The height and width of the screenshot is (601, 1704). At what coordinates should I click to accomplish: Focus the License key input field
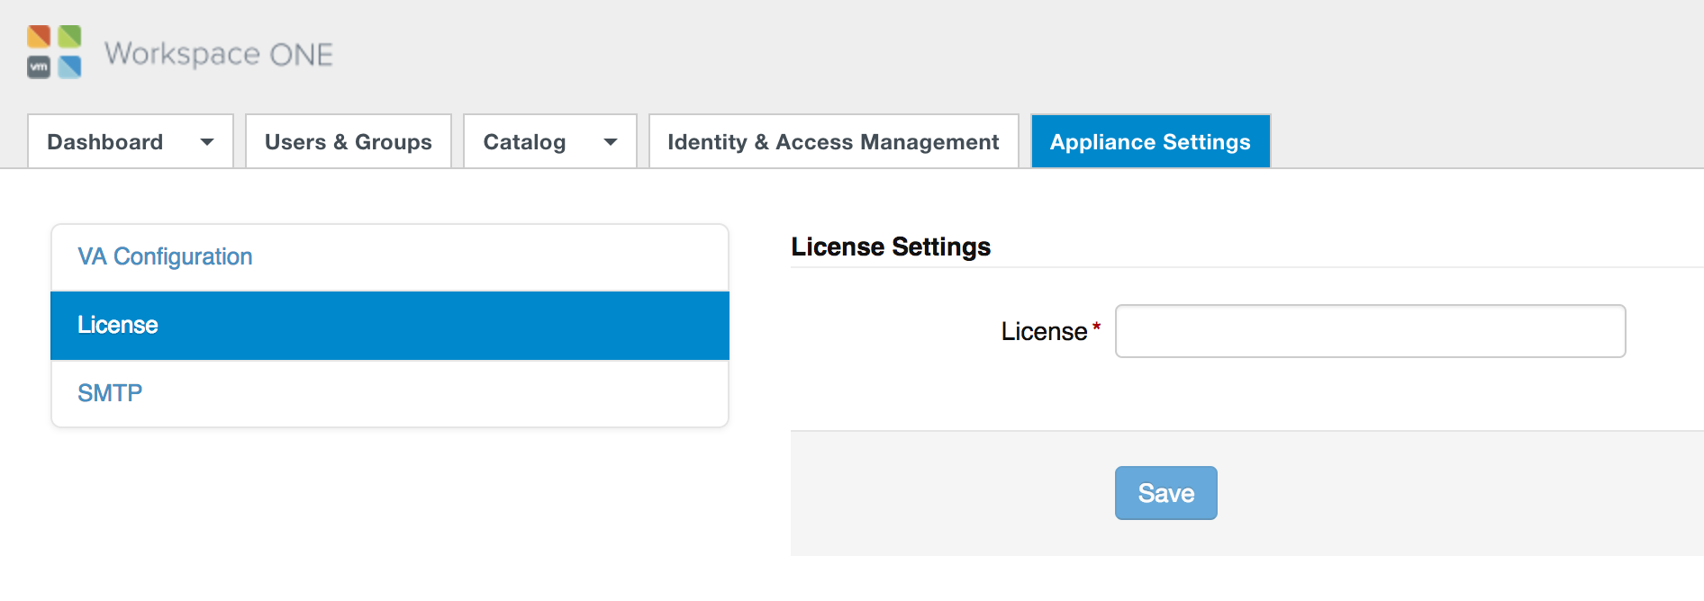[1370, 331]
